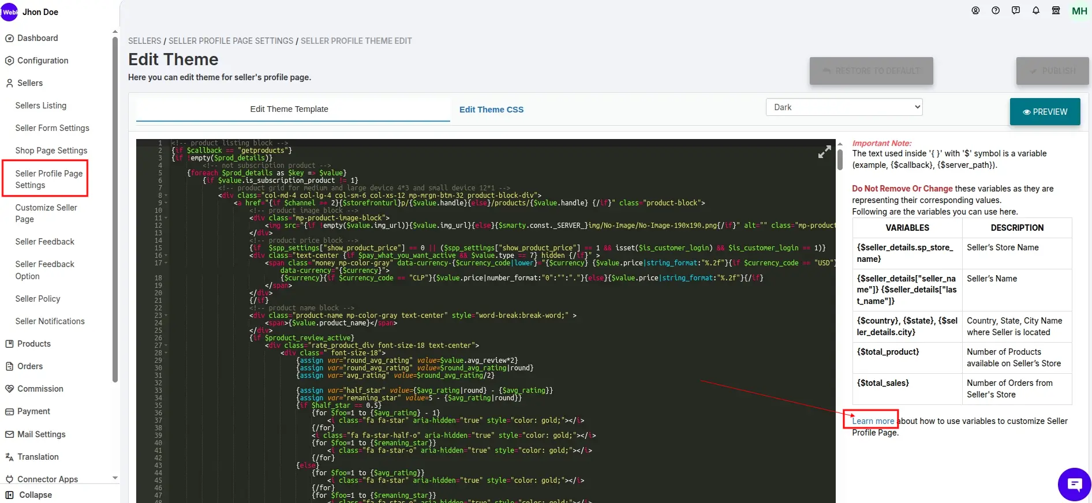
Task: Open the notifications bell icon
Action: click(x=1036, y=10)
